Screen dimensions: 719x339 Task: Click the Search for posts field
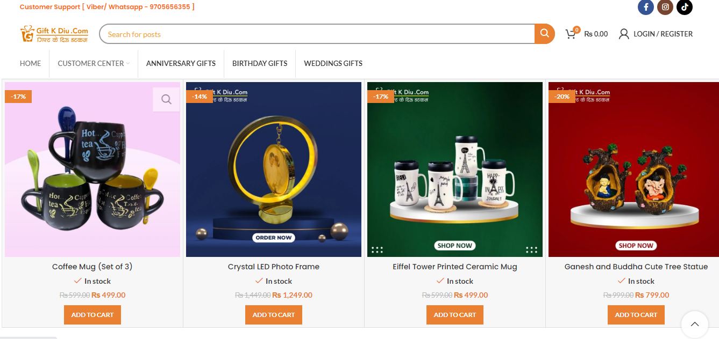[317, 34]
